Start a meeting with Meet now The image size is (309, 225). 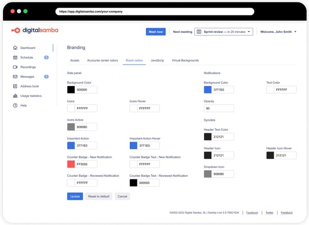coord(155,32)
